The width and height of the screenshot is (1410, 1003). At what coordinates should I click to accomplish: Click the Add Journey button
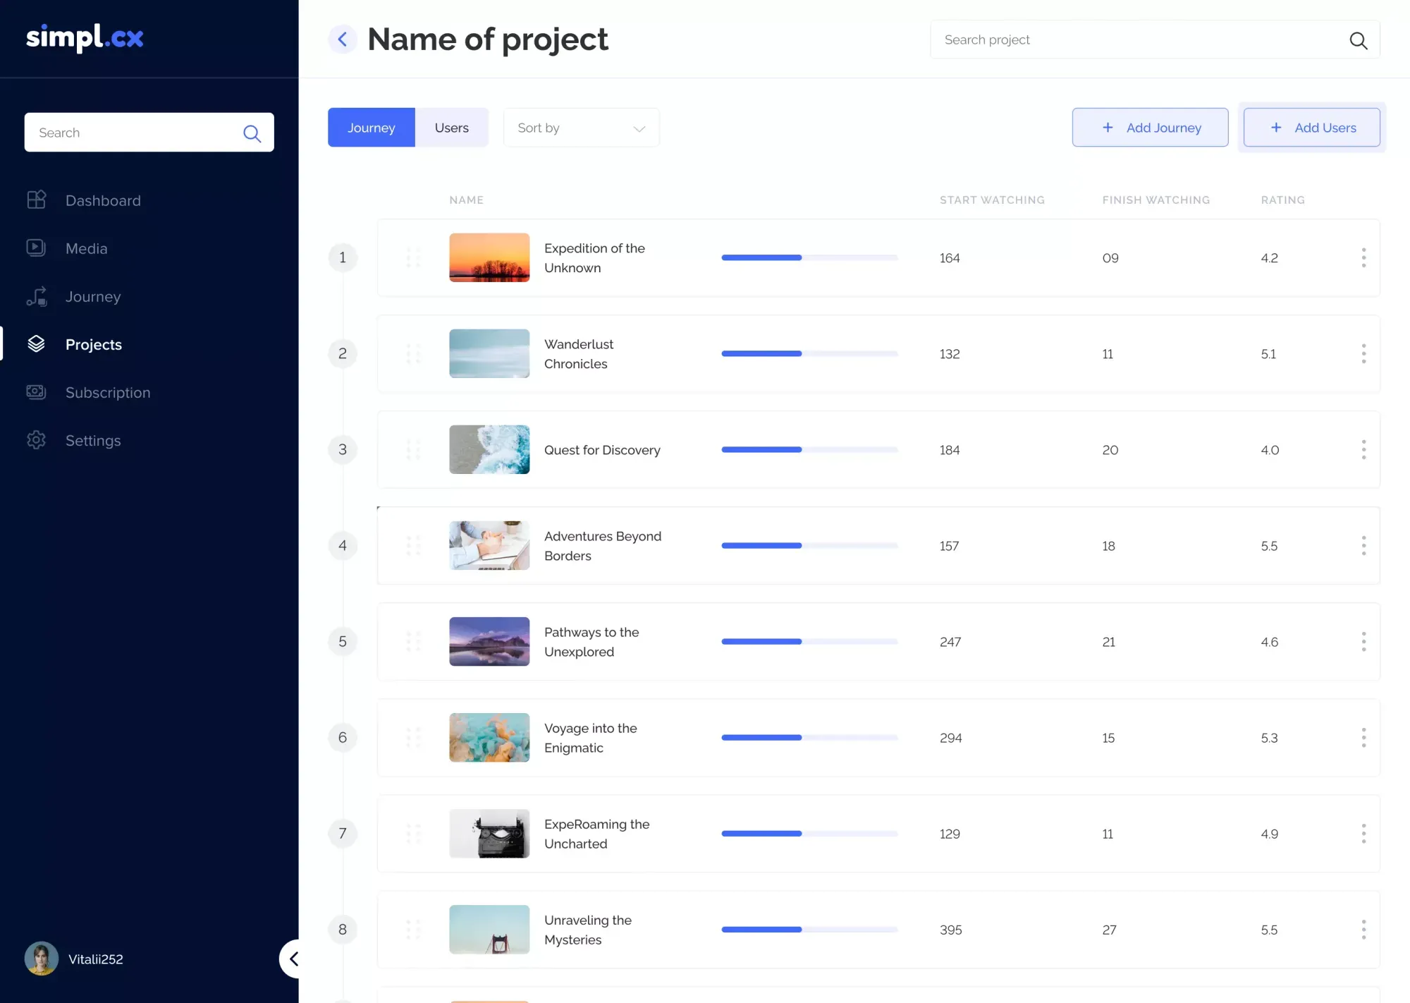pyautogui.click(x=1150, y=128)
